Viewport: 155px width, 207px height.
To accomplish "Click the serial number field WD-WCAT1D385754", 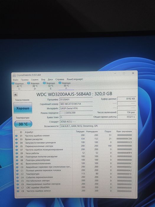I will [x=76, y=104].
